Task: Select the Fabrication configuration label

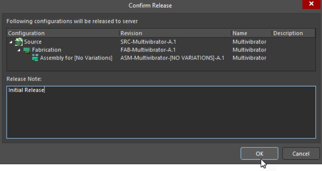Action: 46,50
